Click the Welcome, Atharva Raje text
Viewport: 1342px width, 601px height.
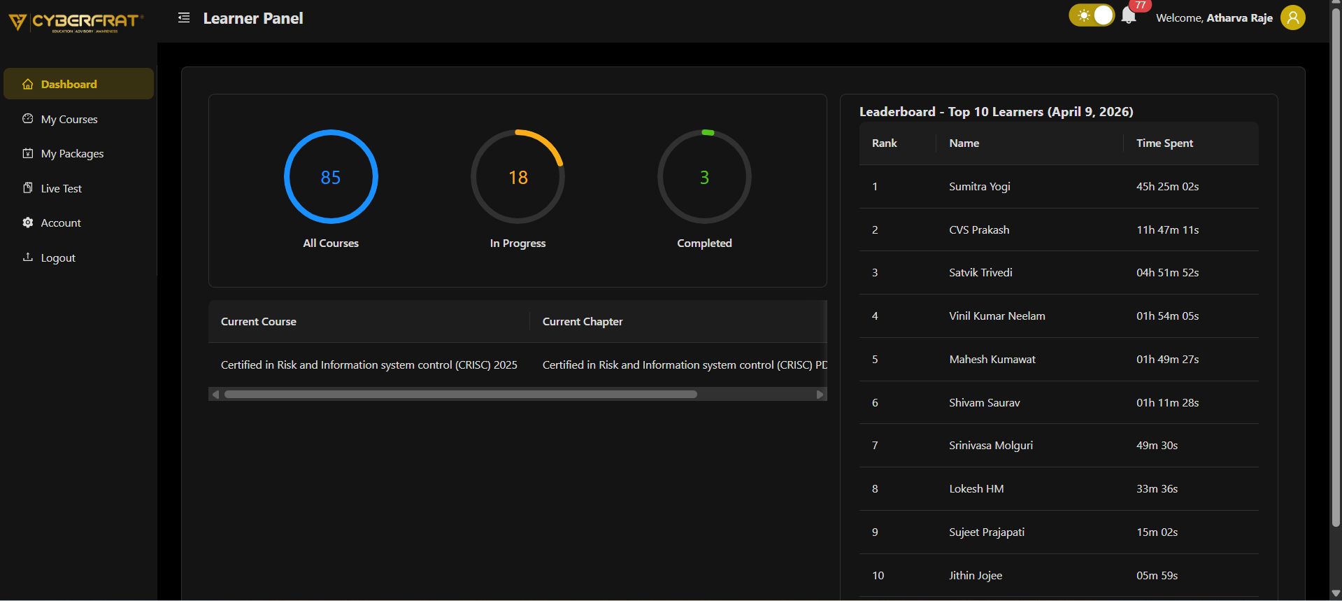tap(1214, 17)
